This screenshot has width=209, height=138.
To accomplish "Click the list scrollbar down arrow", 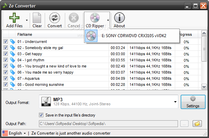I will point(204,87).
